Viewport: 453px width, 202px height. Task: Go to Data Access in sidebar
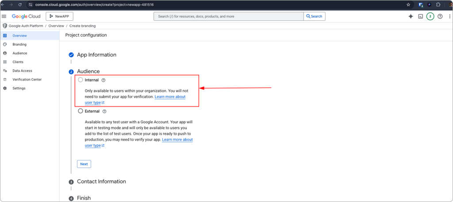(22, 71)
